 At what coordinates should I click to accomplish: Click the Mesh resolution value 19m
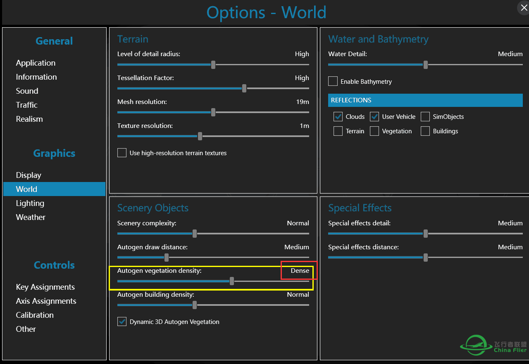pos(303,102)
